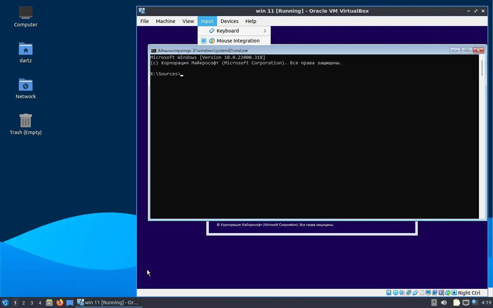Click the network adapters icon in VirtualBox status bar
Viewport: 493px width, 308px height.
409,293
